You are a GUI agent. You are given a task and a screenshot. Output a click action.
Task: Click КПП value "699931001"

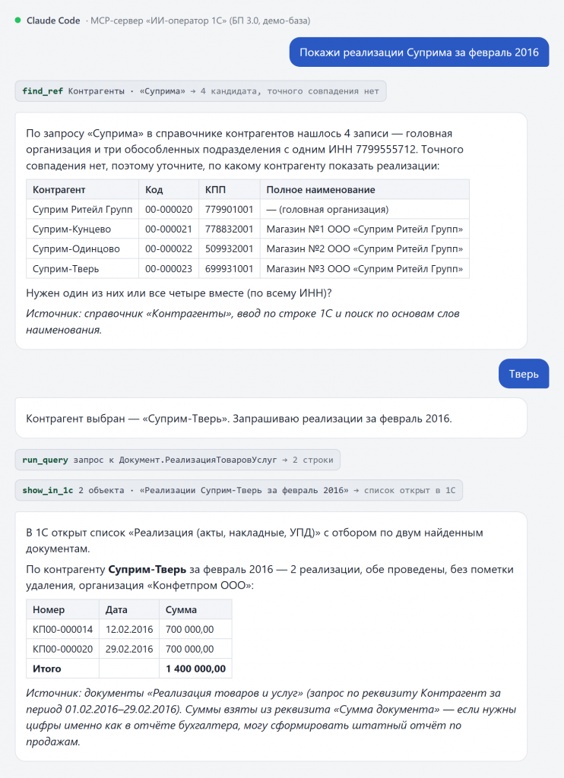(230, 269)
